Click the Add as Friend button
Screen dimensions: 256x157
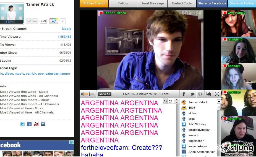(x=94, y=3)
